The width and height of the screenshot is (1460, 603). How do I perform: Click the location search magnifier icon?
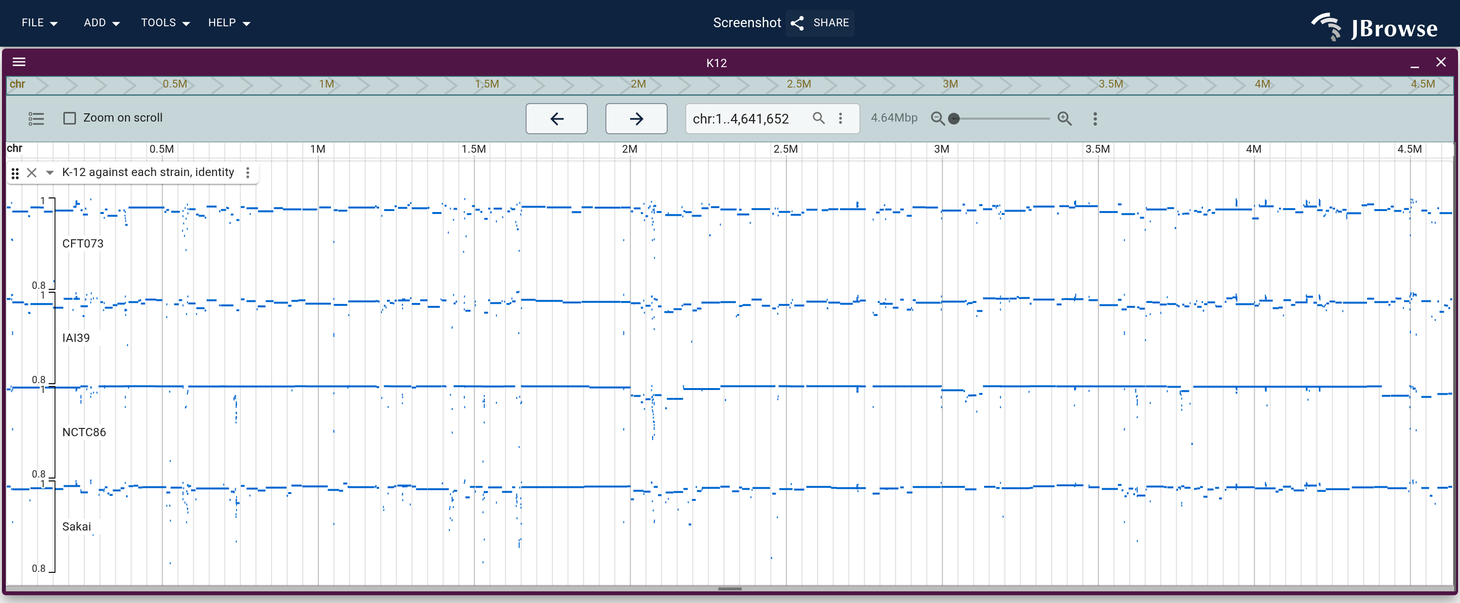tap(819, 118)
